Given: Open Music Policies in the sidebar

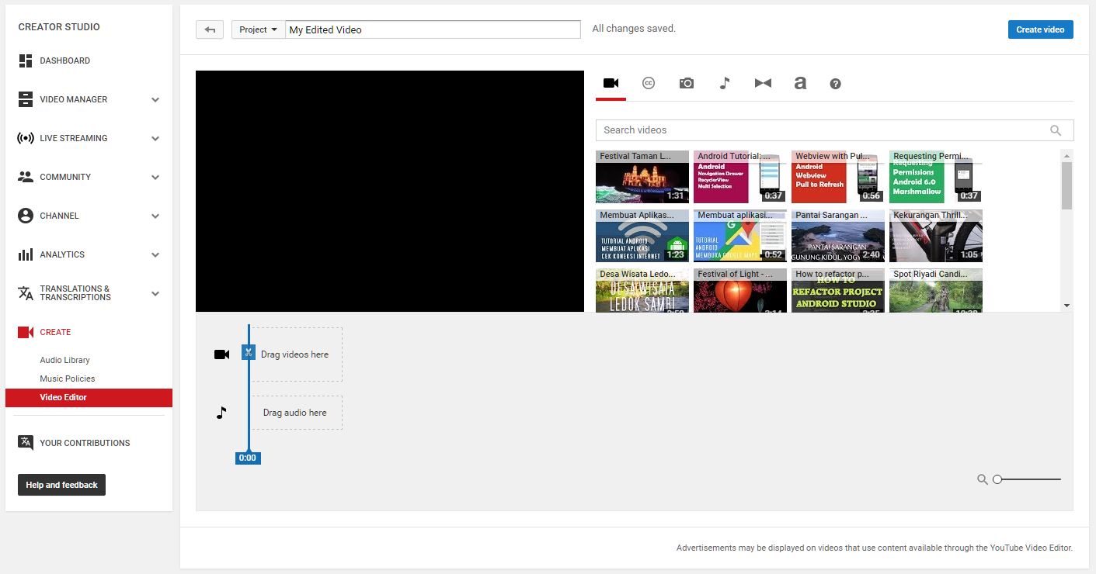Looking at the screenshot, I should pos(67,379).
